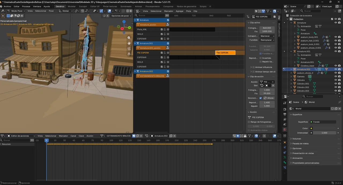Click solo star on PIE ESPERA track

pyautogui.click(x=168, y=53)
